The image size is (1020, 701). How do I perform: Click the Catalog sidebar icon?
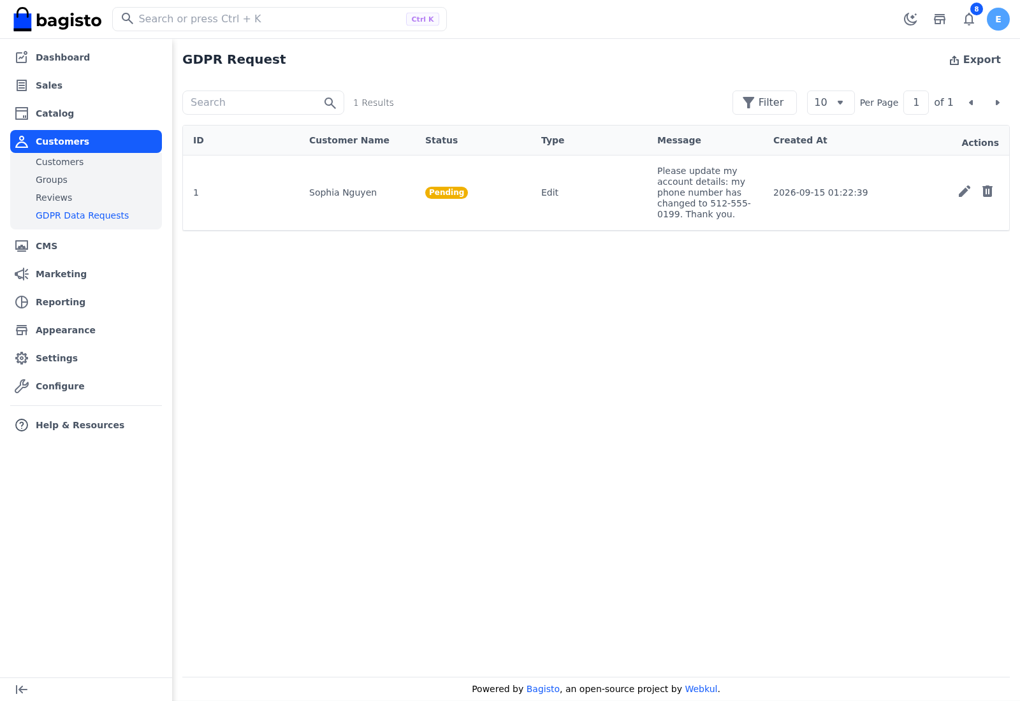click(x=22, y=113)
